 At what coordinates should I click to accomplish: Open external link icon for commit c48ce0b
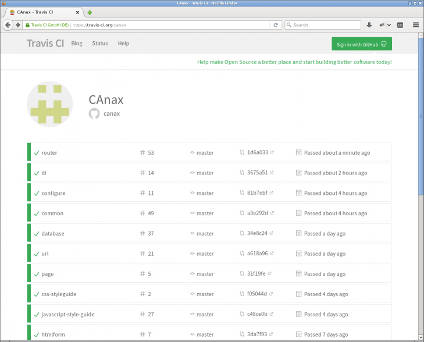tap(271, 314)
